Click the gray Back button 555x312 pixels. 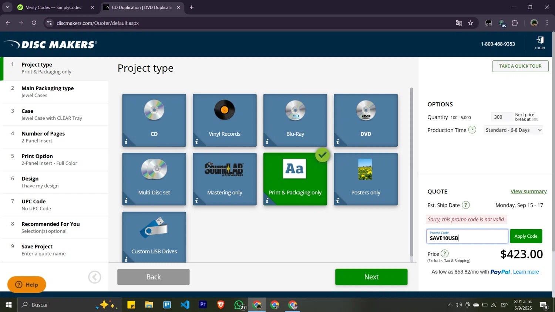(x=153, y=277)
